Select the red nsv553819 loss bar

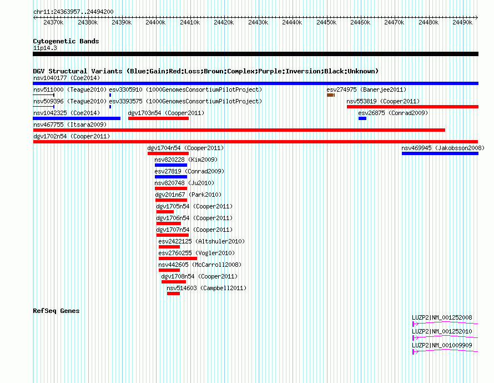coord(413,107)
